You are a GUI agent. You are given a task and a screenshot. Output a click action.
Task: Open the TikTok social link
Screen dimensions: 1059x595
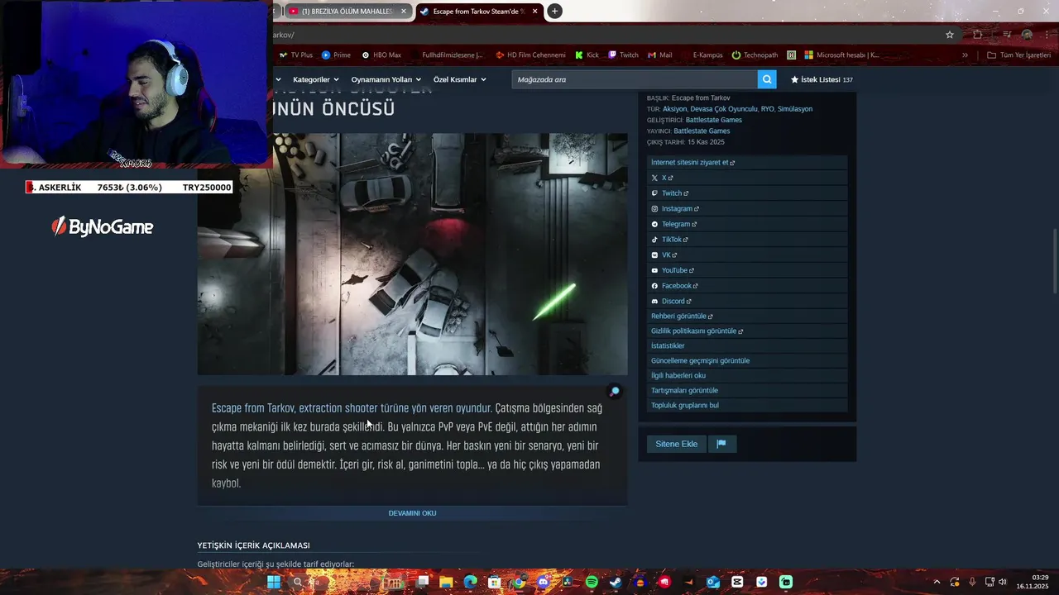click(747, 240)
